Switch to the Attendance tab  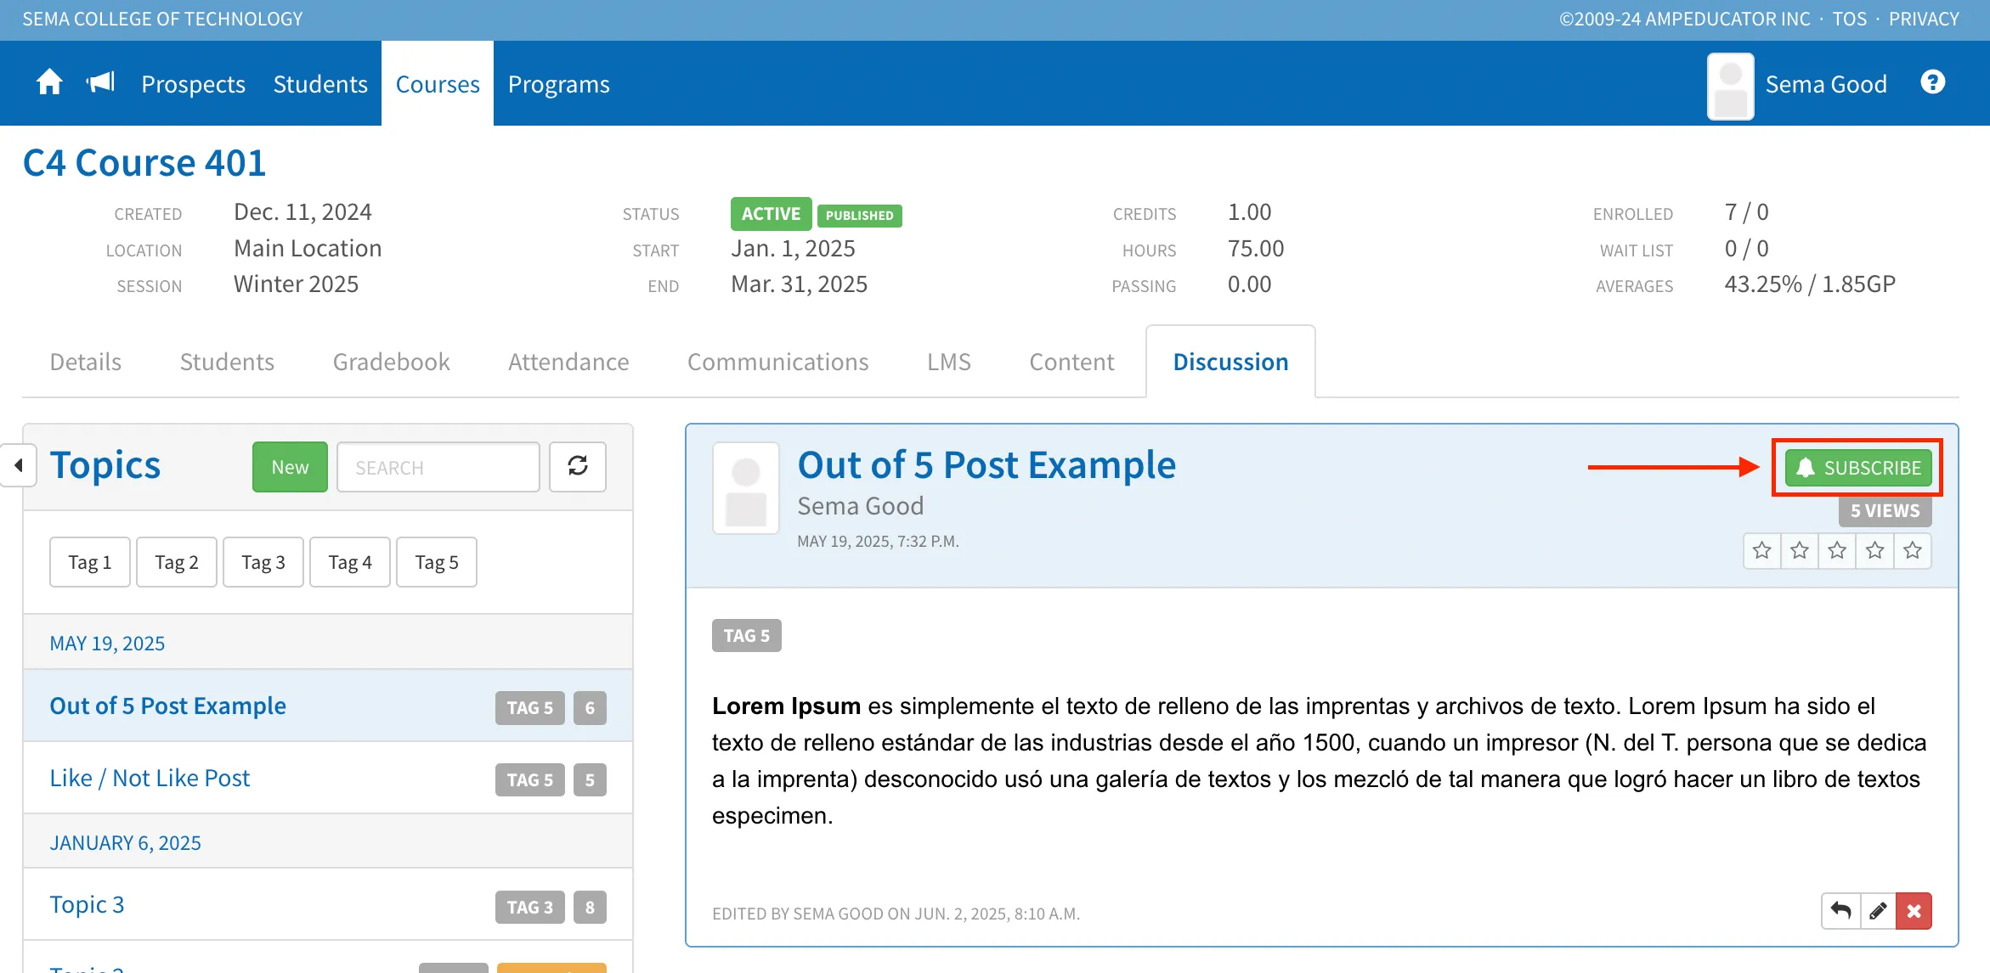click(x=568, y=362)
